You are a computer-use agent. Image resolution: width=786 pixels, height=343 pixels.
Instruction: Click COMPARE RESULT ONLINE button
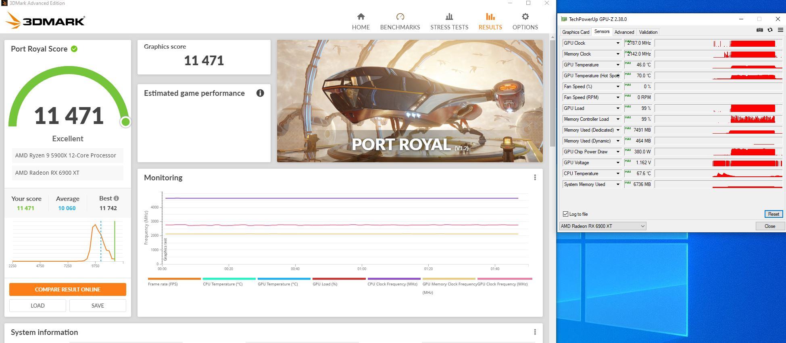click(68, 289)
